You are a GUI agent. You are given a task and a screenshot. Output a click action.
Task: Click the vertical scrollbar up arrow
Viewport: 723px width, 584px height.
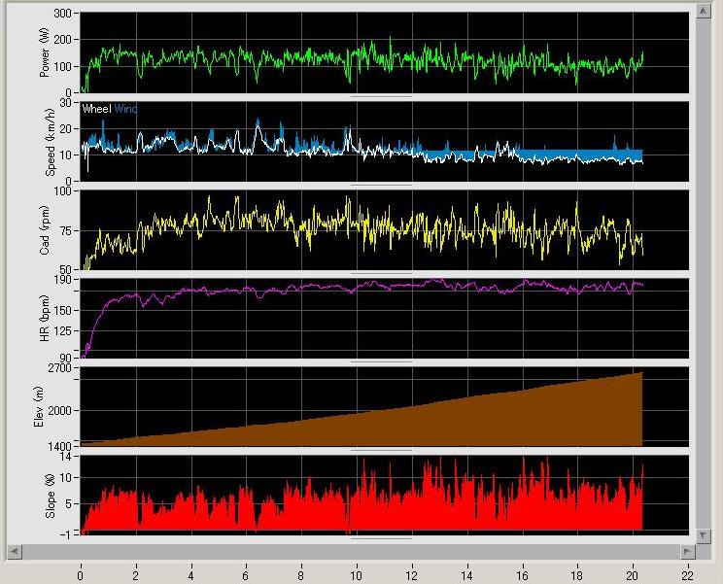click(x=703, y=11)
